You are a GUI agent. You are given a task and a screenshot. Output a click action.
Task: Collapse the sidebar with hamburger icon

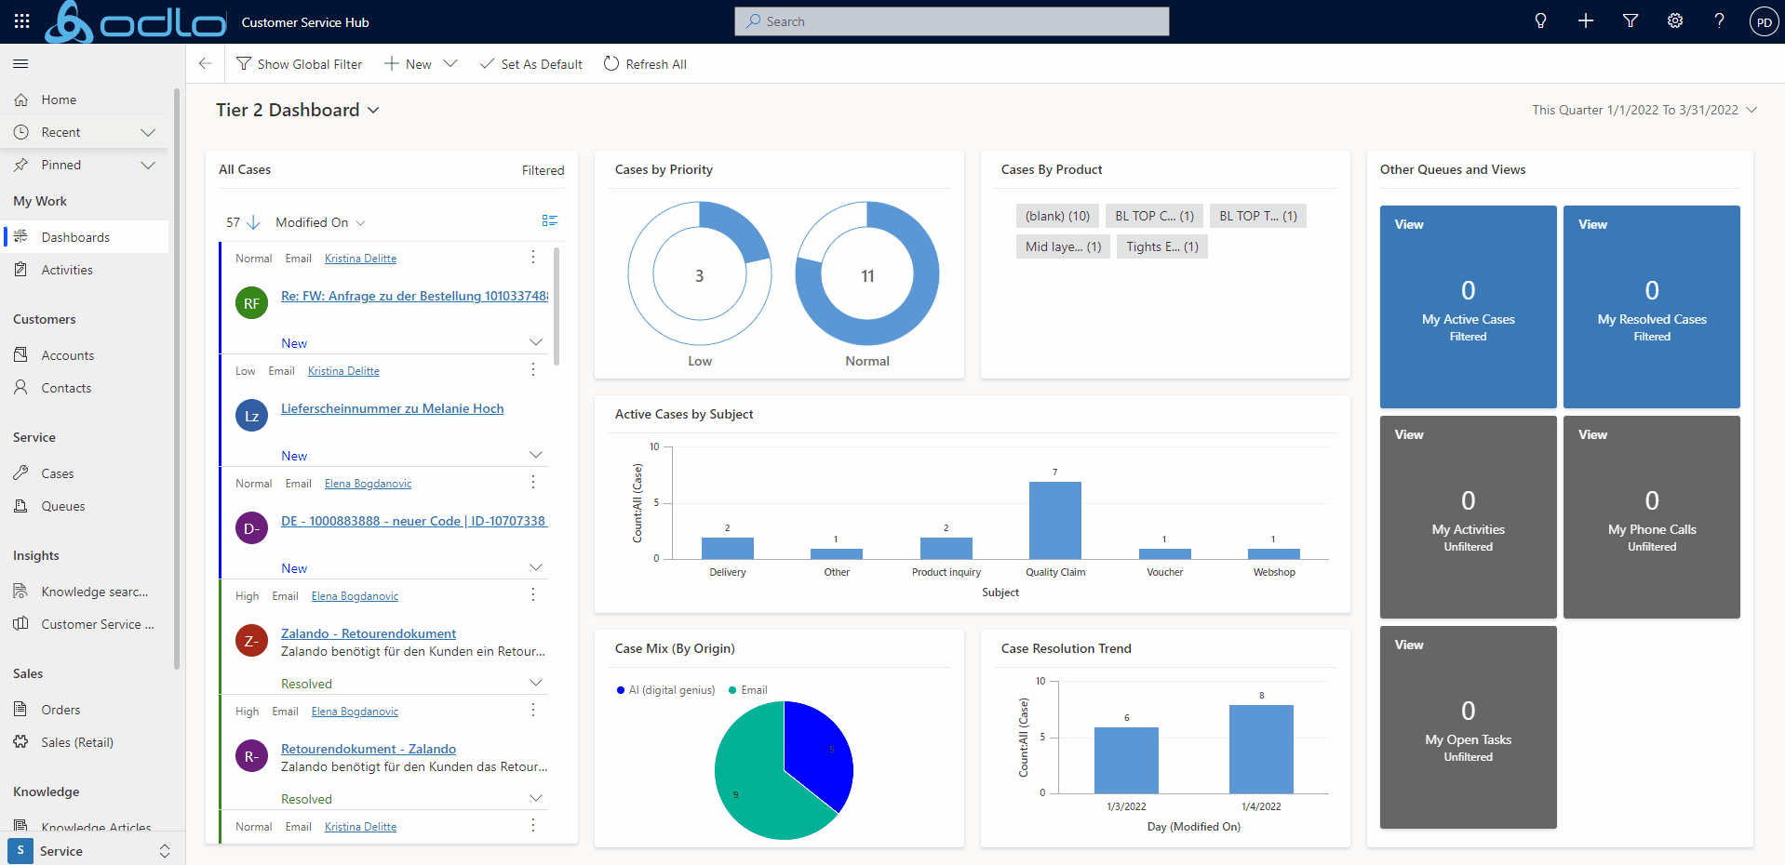[x=20, y=64]
